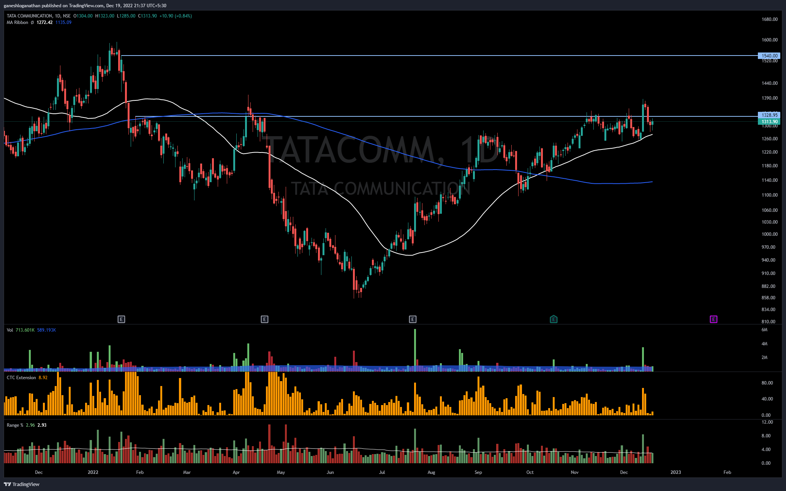The image size is (786, 491).
Task: Click the 2M label on the volume axis
Action: click(x=764, y=358)
